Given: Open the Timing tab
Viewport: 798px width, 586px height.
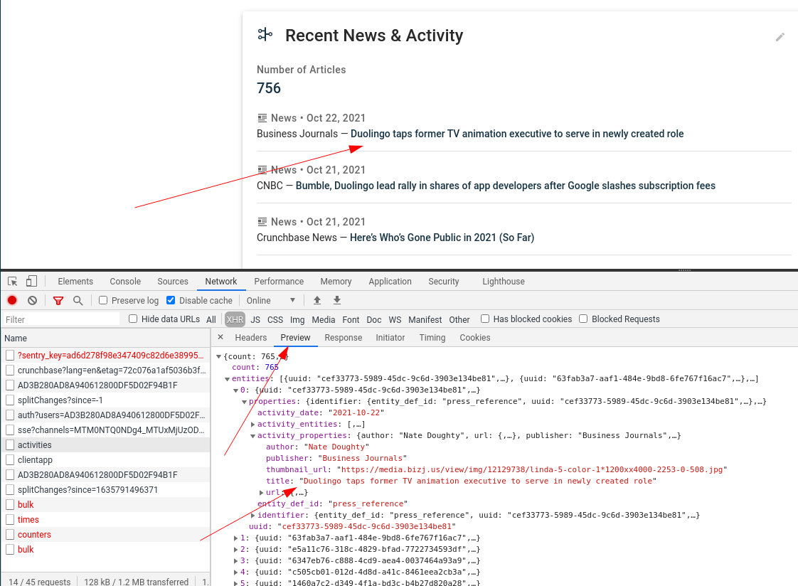Looking at the screenshot, I should pos(432,337).
